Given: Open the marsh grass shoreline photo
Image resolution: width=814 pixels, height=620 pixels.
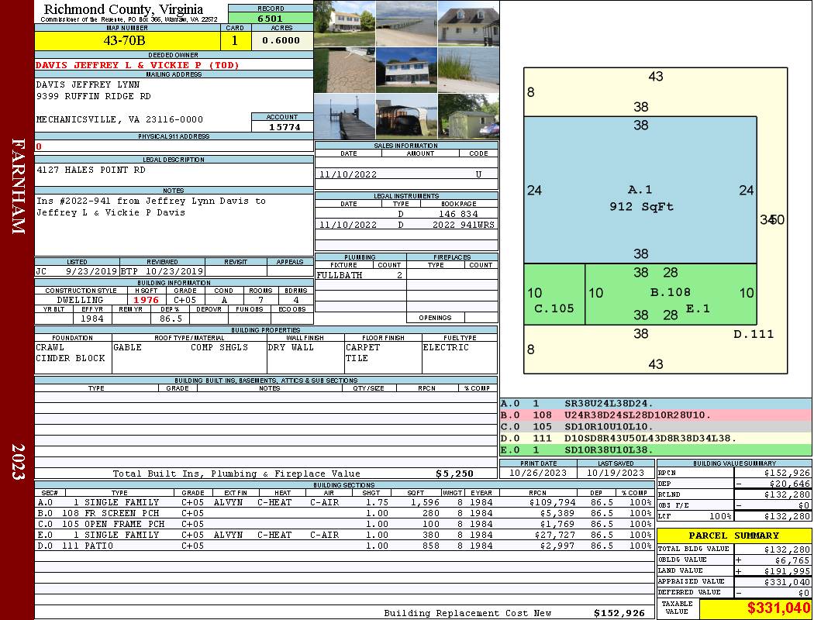Looking at the screenshot, I should pyautogui.click(x=468, y=70).
